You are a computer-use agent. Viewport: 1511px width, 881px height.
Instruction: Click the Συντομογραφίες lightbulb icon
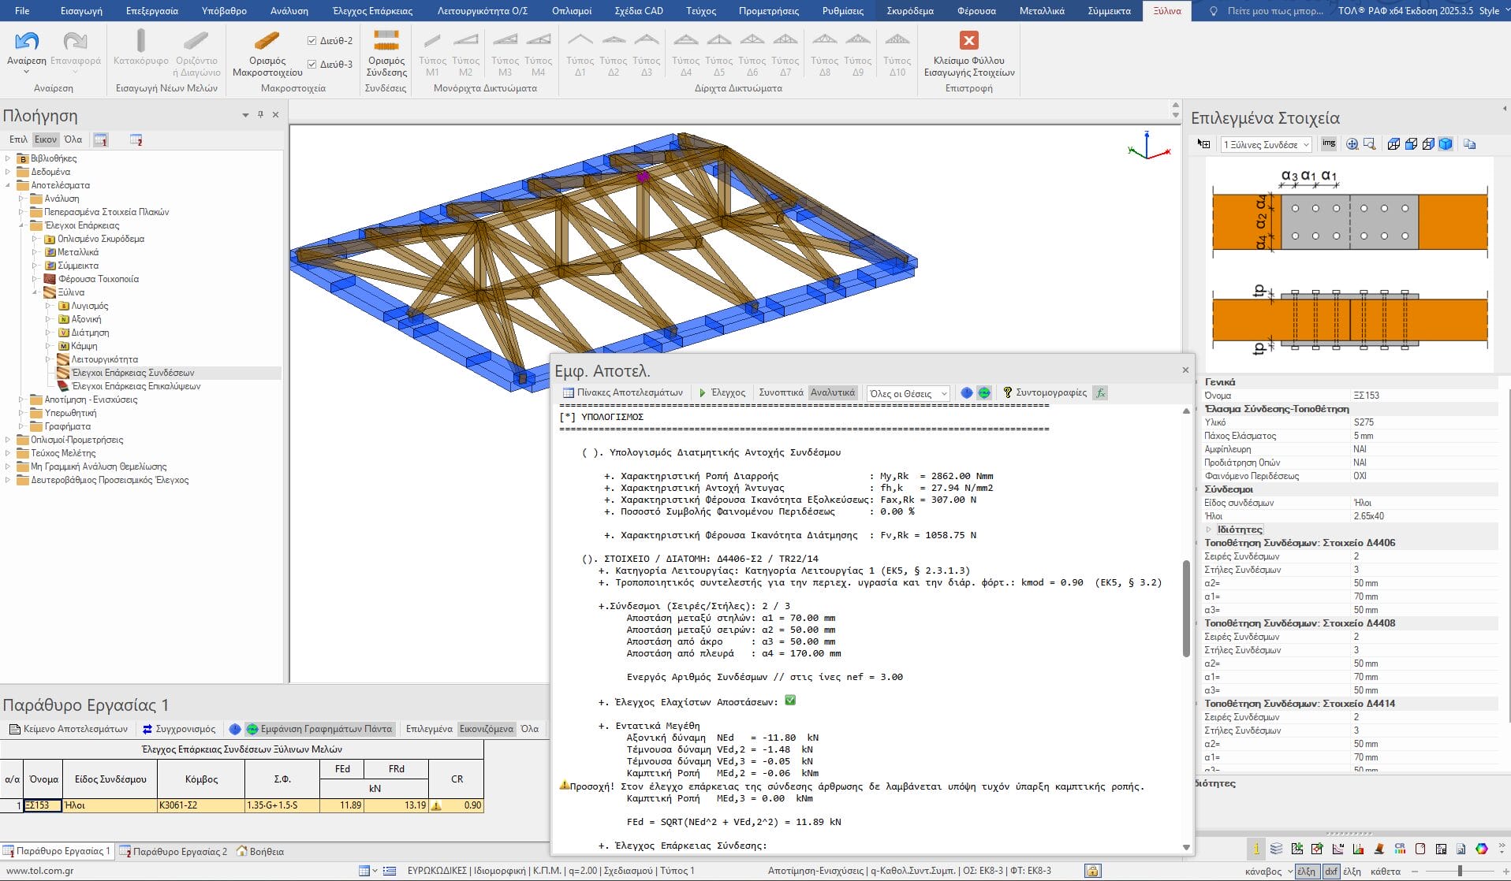[1007, 392]
